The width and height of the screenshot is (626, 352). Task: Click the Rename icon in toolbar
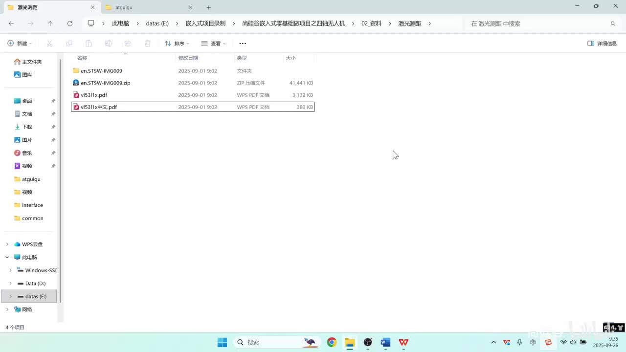108,44
